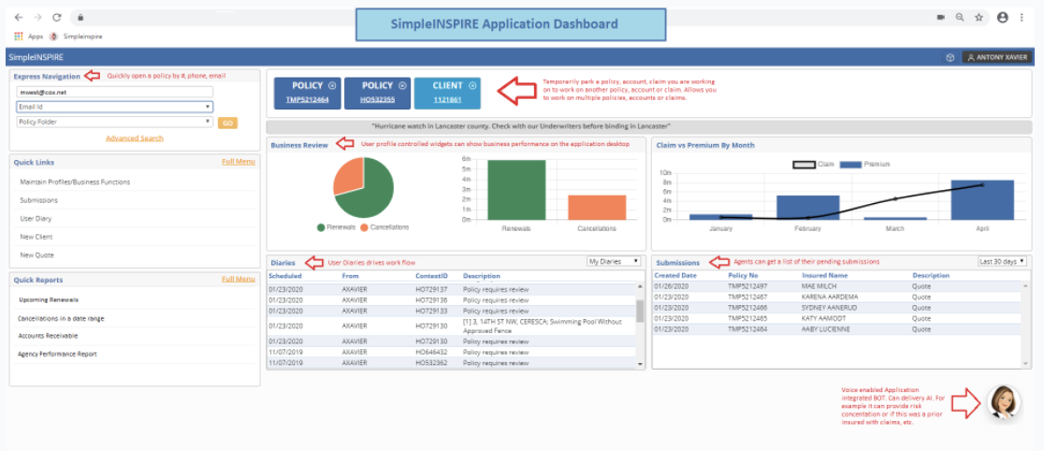Screen dimensions: 1044x451
Task: Open the Chrome profile avatar icon
Action: 1002,18
